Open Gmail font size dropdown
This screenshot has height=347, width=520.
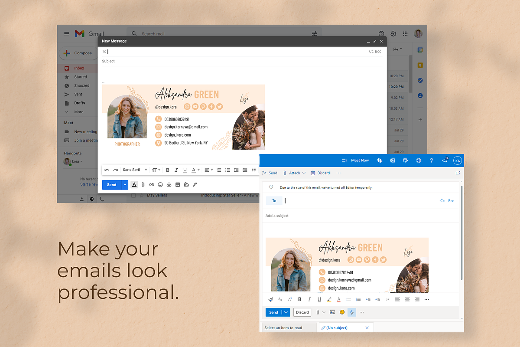156,170
